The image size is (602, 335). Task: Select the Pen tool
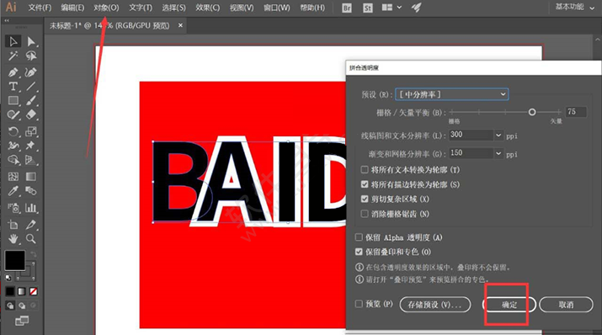pos(13,72)
